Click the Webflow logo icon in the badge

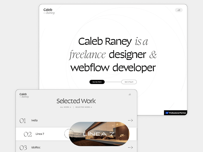[x=167, y=113]
